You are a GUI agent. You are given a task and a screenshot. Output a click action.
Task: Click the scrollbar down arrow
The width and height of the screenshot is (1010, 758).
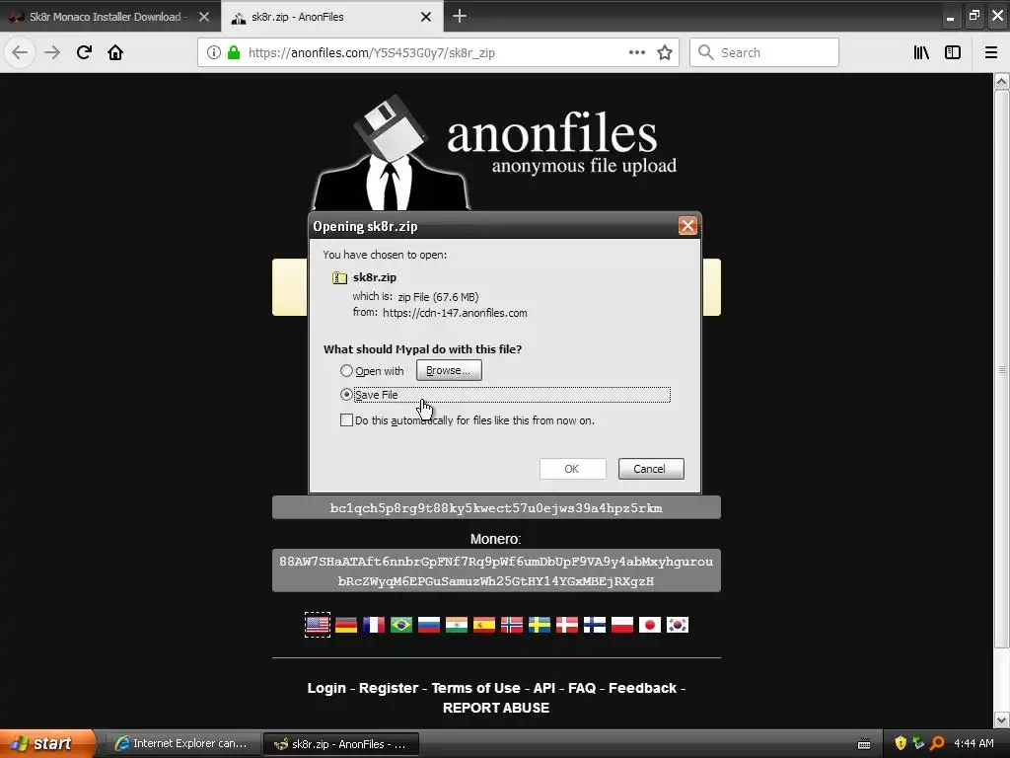click(x=1002, y=720)
